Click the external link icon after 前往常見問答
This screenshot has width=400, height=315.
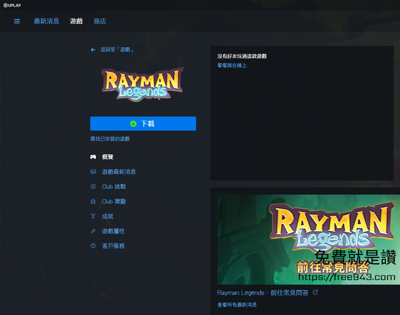[x=315, y=292]
